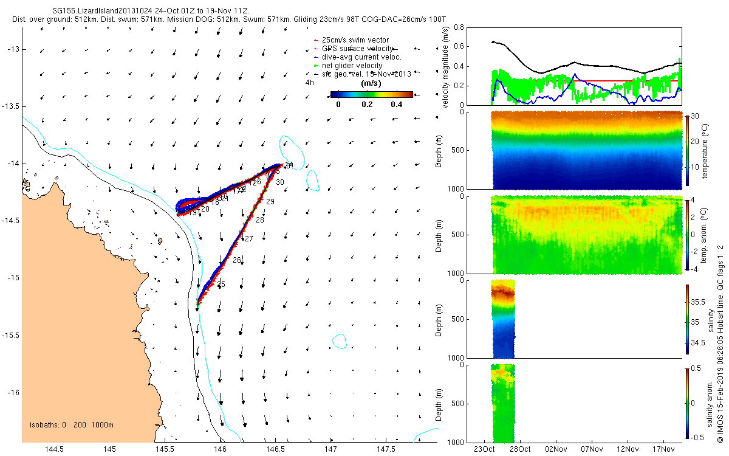The image size is (729, 456).
Task: Click track day marker '30' on glider path
Action: [x=280, y=182]
